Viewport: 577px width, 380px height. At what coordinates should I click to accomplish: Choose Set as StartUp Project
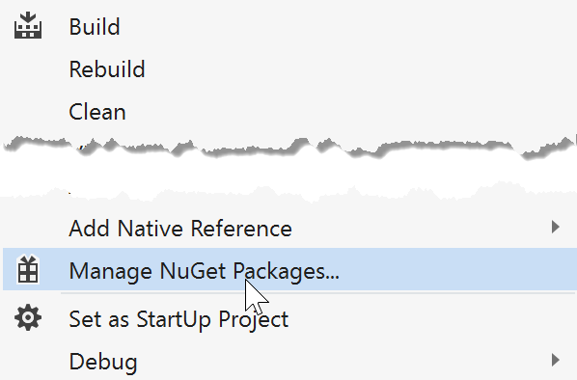[x=288, y=318]
